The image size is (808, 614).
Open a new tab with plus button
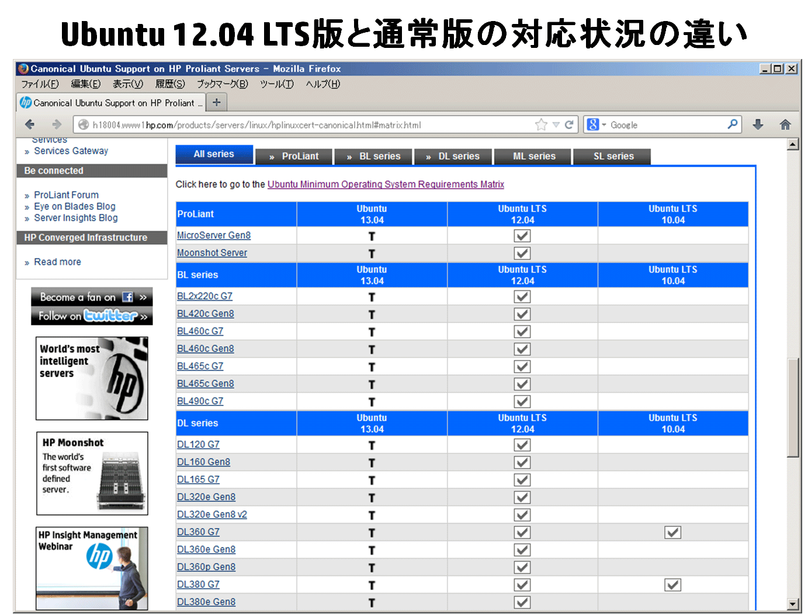(x=216, y=102)
